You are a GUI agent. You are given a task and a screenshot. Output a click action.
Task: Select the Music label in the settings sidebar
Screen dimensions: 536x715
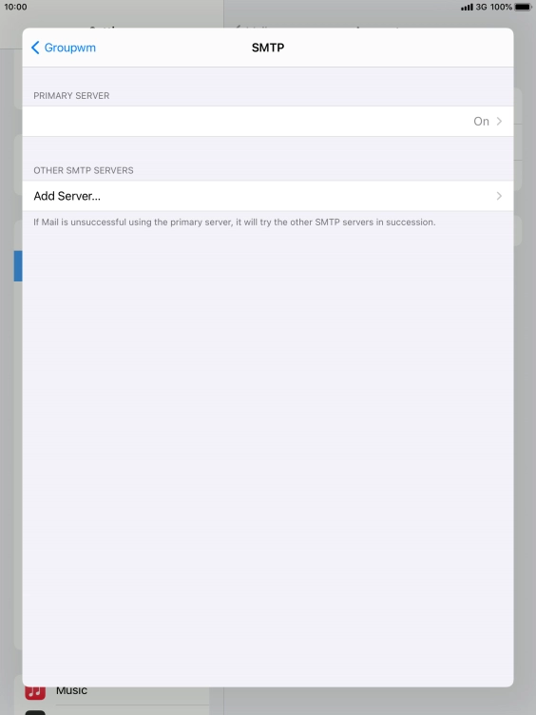tap(71, 690)
